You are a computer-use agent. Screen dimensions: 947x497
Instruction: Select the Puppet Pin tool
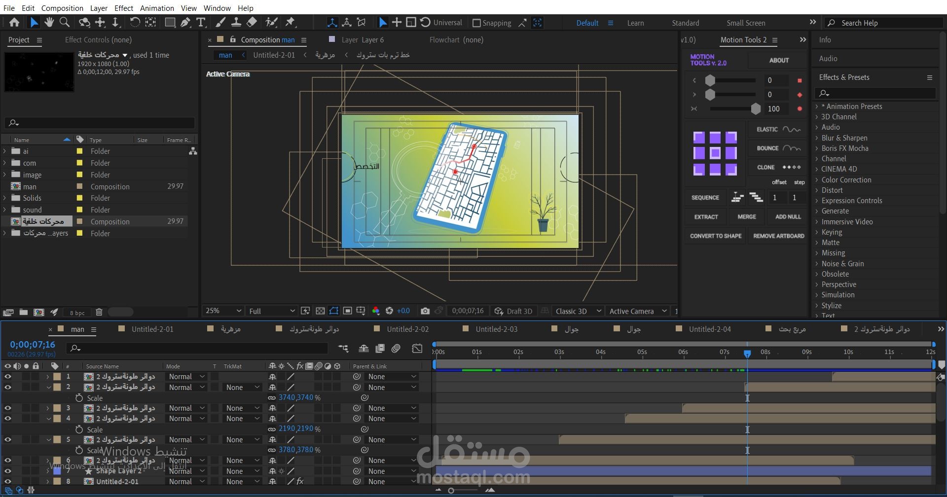pyautogui.click(x=290, y=22)
